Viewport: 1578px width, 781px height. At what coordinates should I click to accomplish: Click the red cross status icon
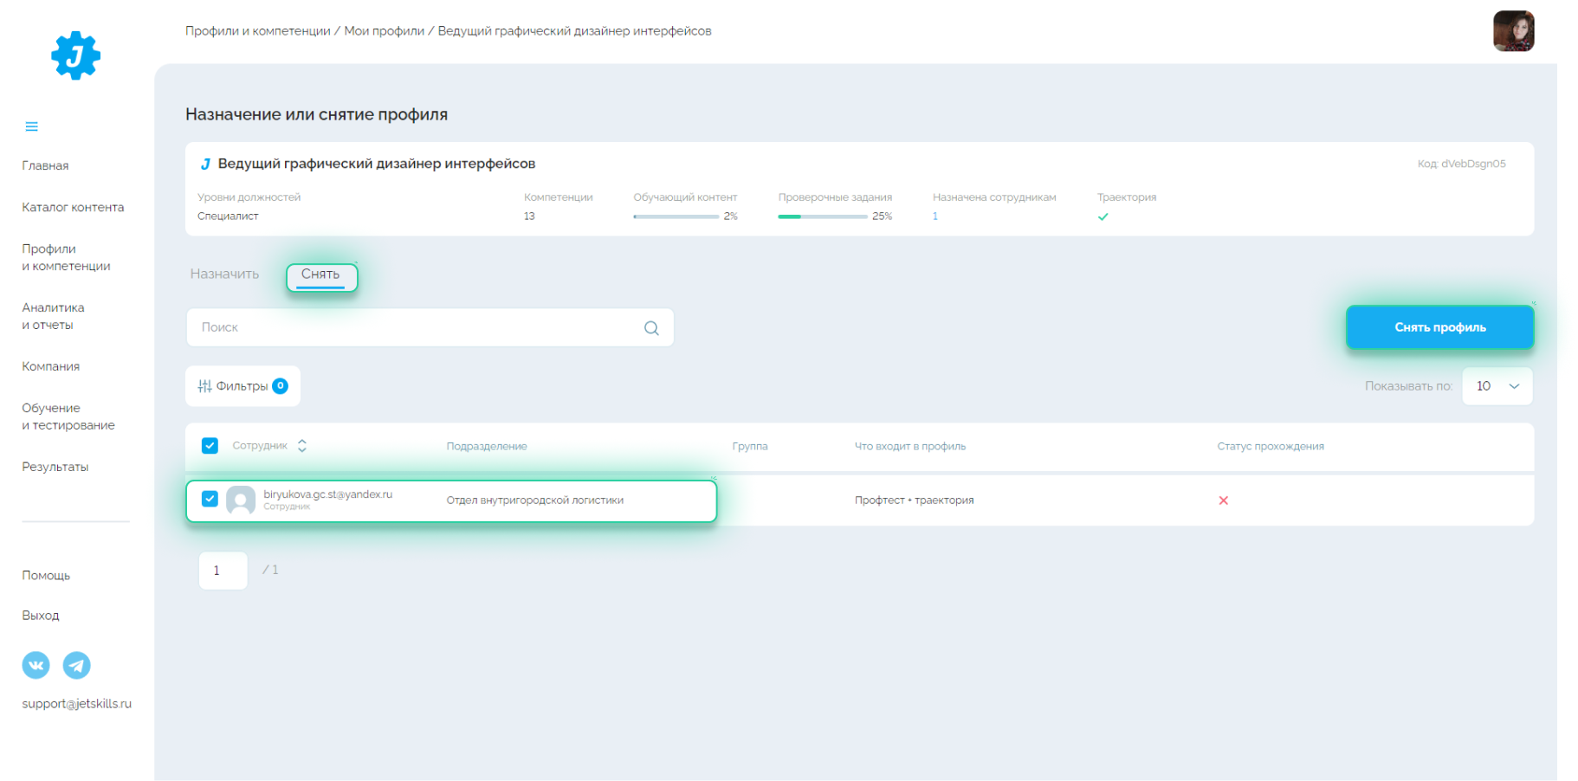click(1223, 500)
